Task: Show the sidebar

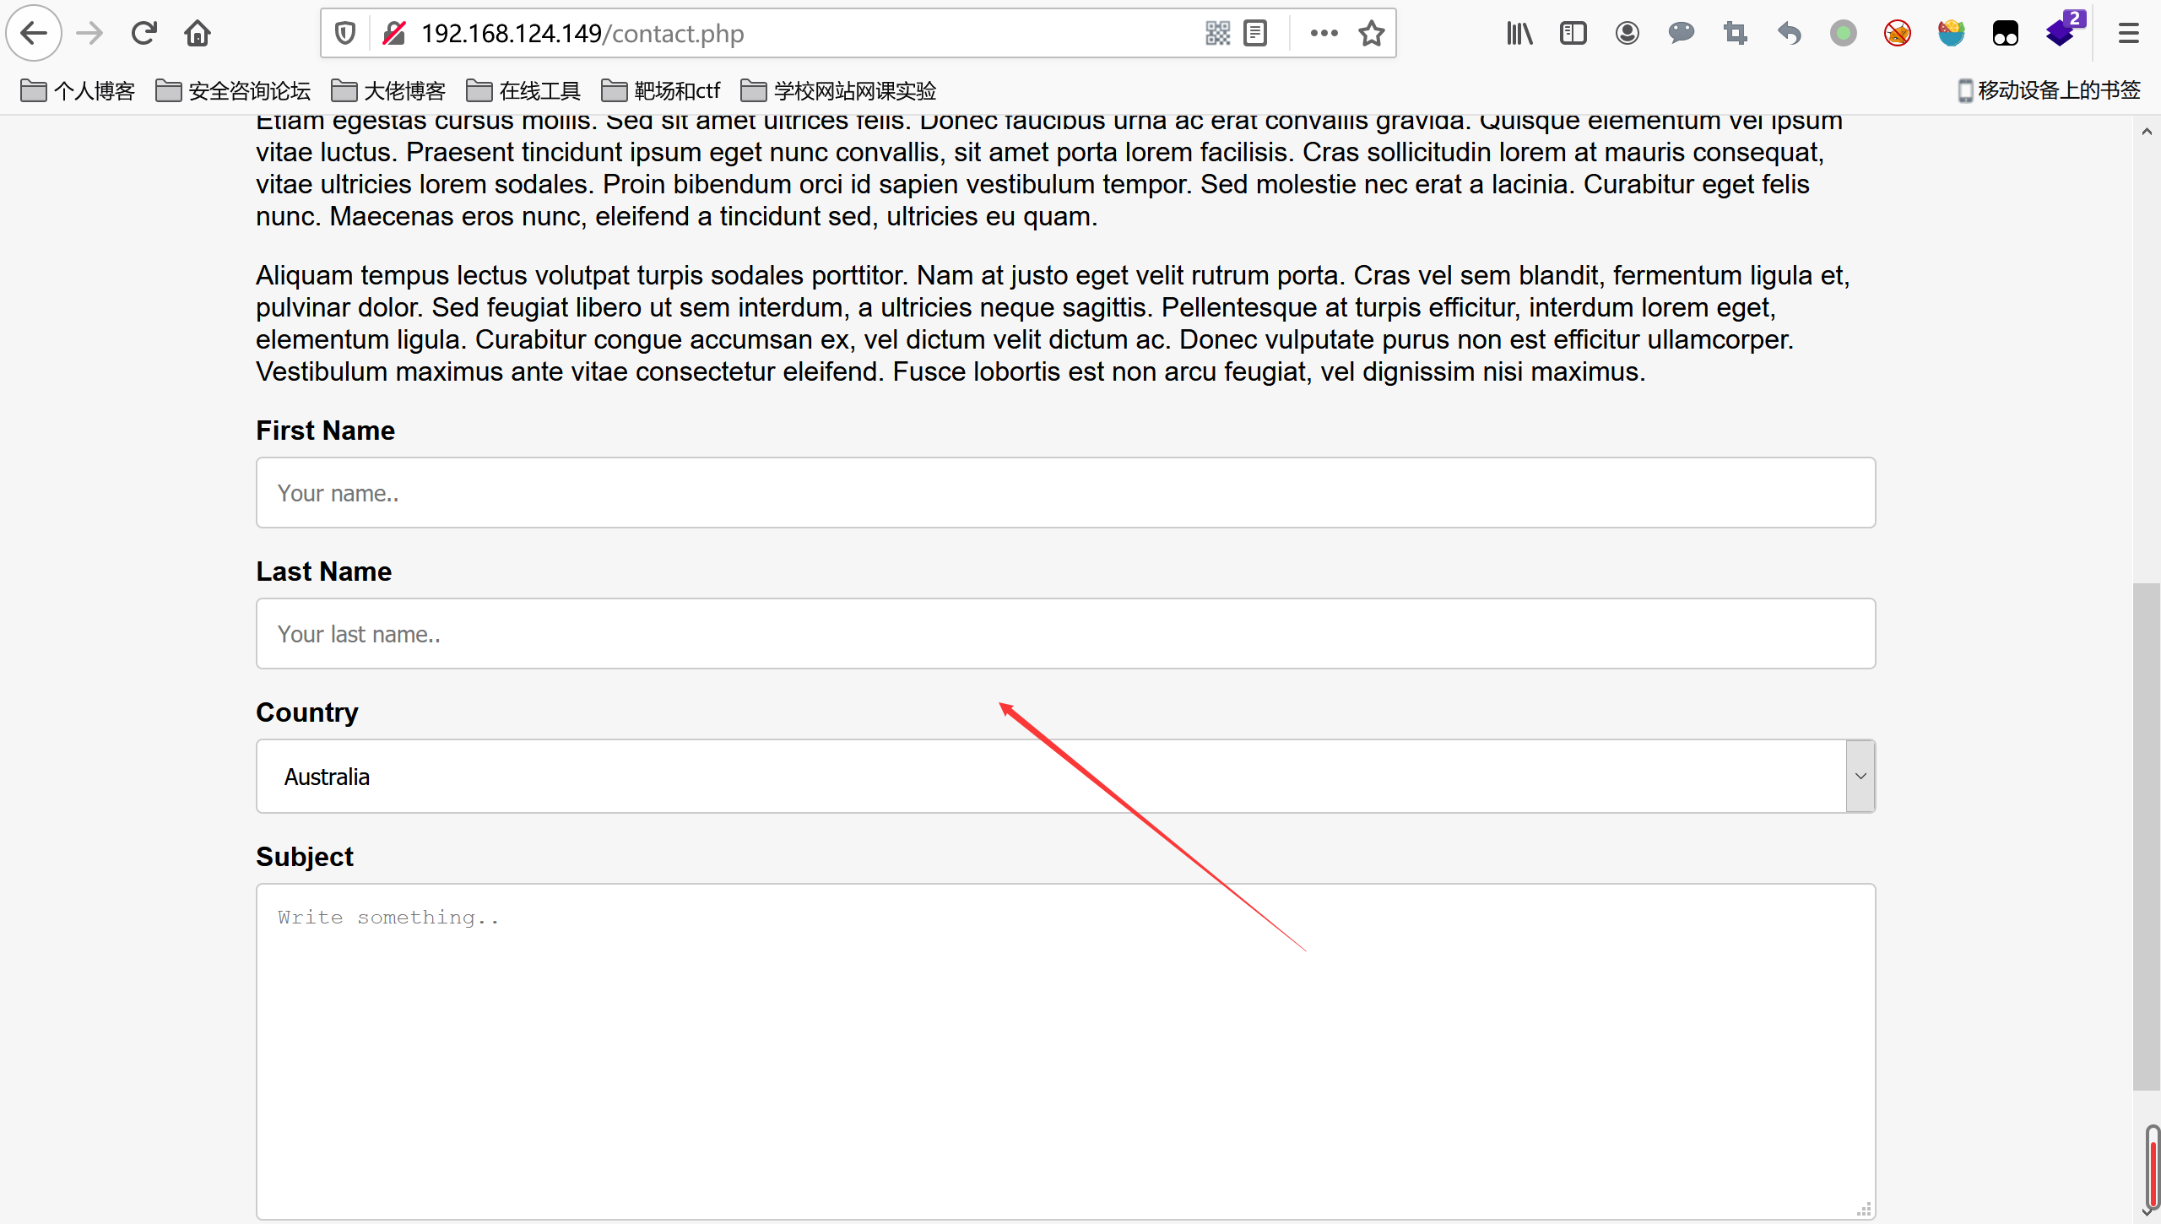Action: pyautogui.click(x=1573, y=34)
